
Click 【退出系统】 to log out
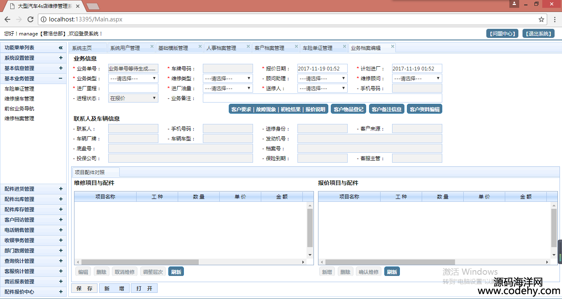(x=539, y=34)
